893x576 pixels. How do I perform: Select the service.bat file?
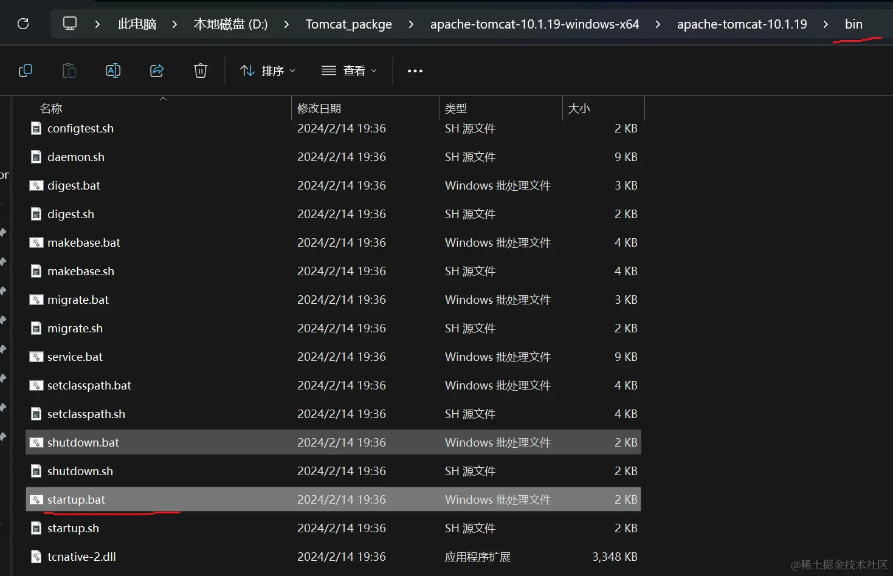[74, 357]
